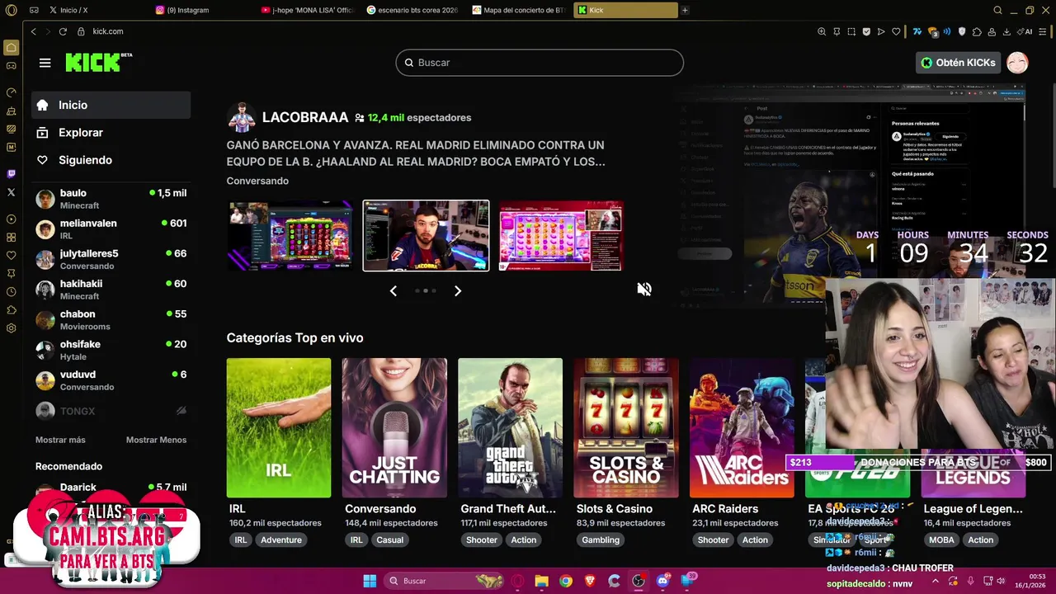Open the browser AI assistant
Viewport: 1056px width, 594px height.
pos(1025,32)
